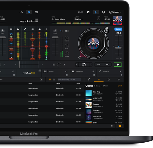
Task: Click the left arrow beside the crossfader
Action: coord(16,65)
